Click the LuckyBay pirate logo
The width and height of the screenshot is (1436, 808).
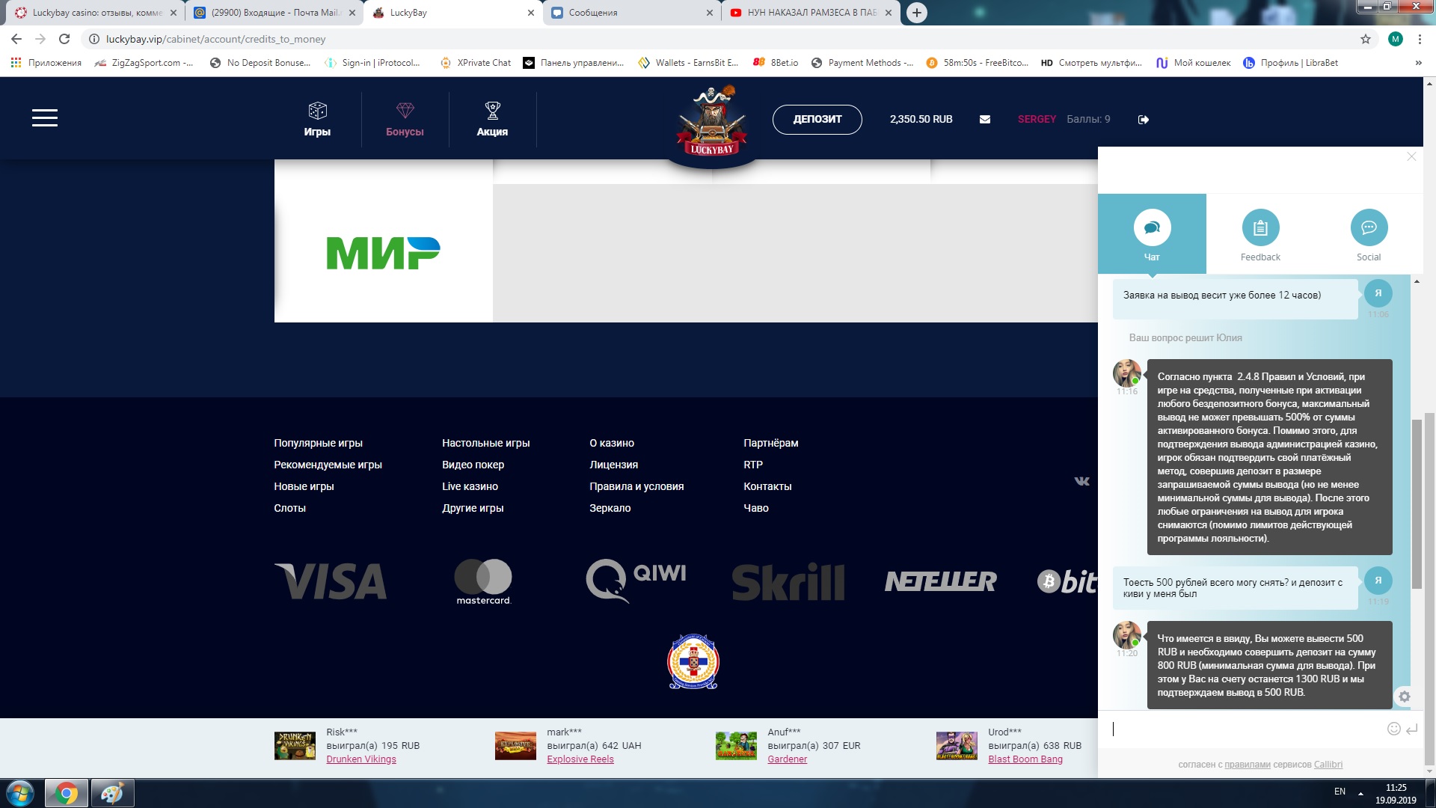[711, 121]
